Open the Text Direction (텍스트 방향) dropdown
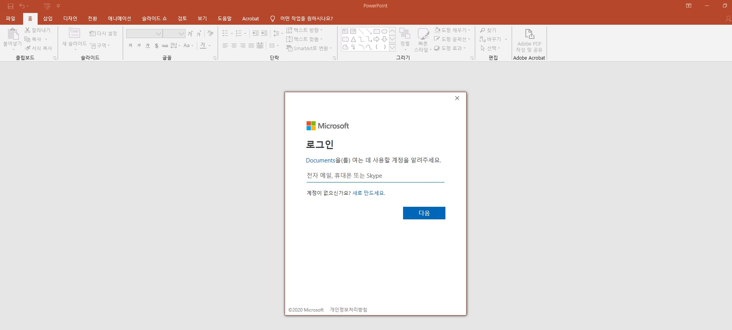 [304, 30]
